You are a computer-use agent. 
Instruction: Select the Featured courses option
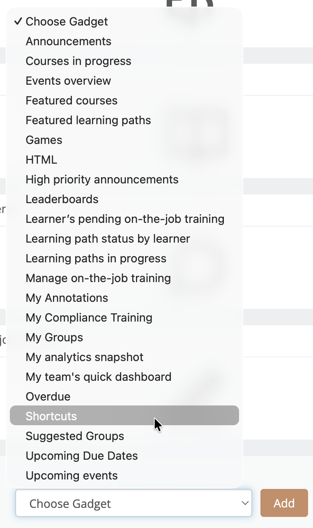pos(71,101)
